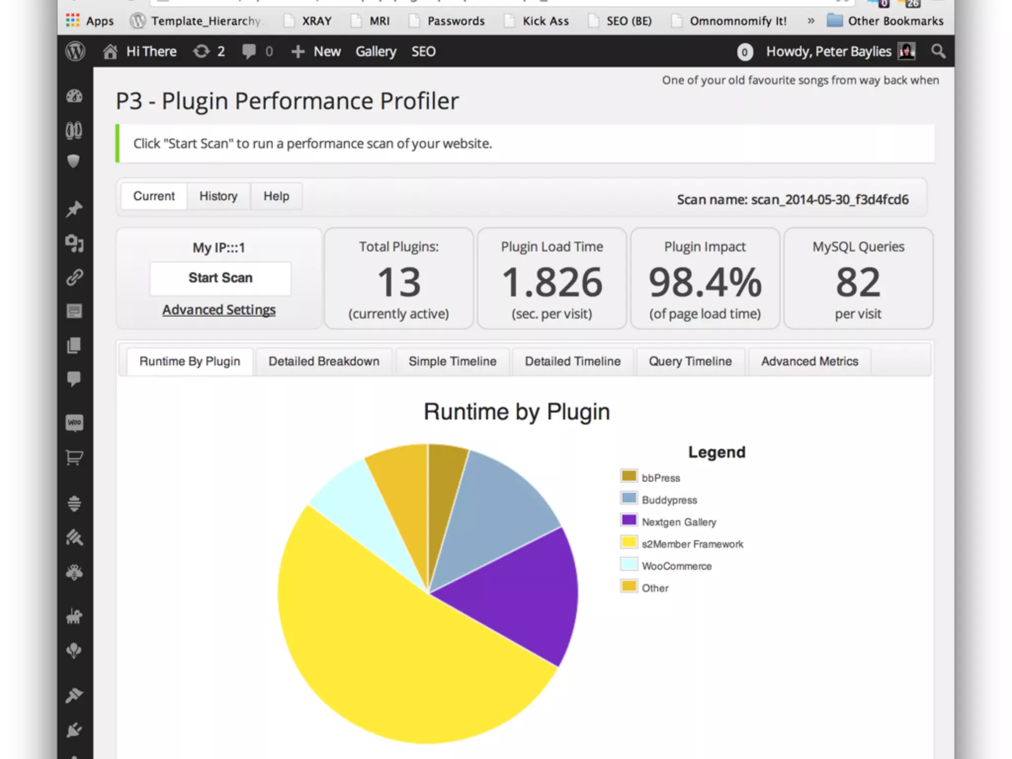1012x759 pixels.
Task: Open Products via shopping cart icon
Action: [74, 457]
